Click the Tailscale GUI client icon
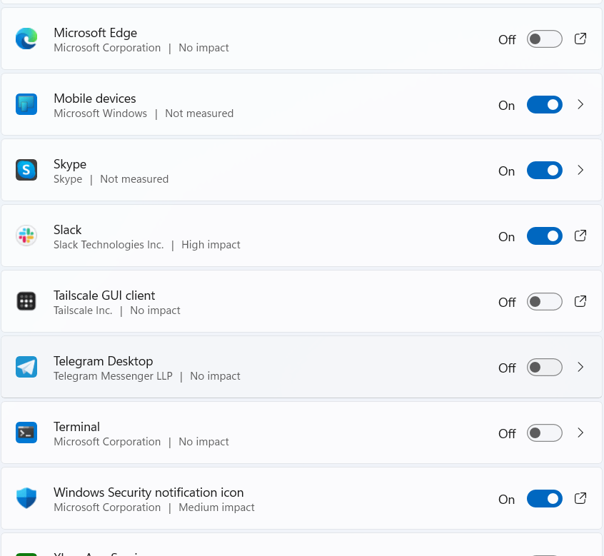Screen dimensions: 604x556 pos(26,301)
